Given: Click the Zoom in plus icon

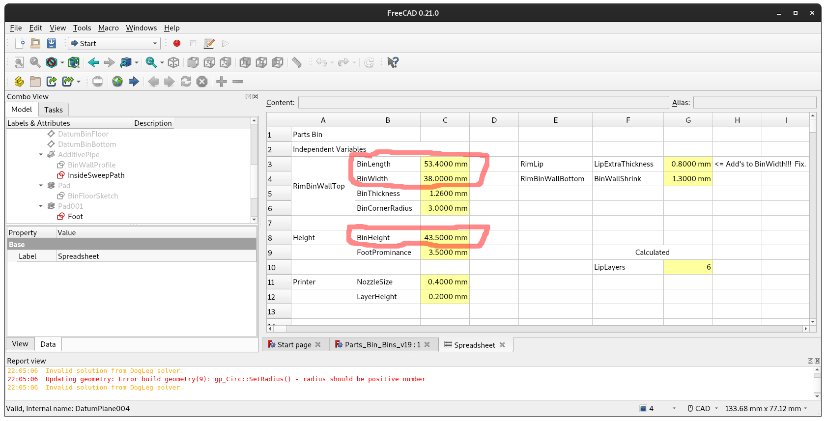Looking at the screenshot, I should click(222, 82).
